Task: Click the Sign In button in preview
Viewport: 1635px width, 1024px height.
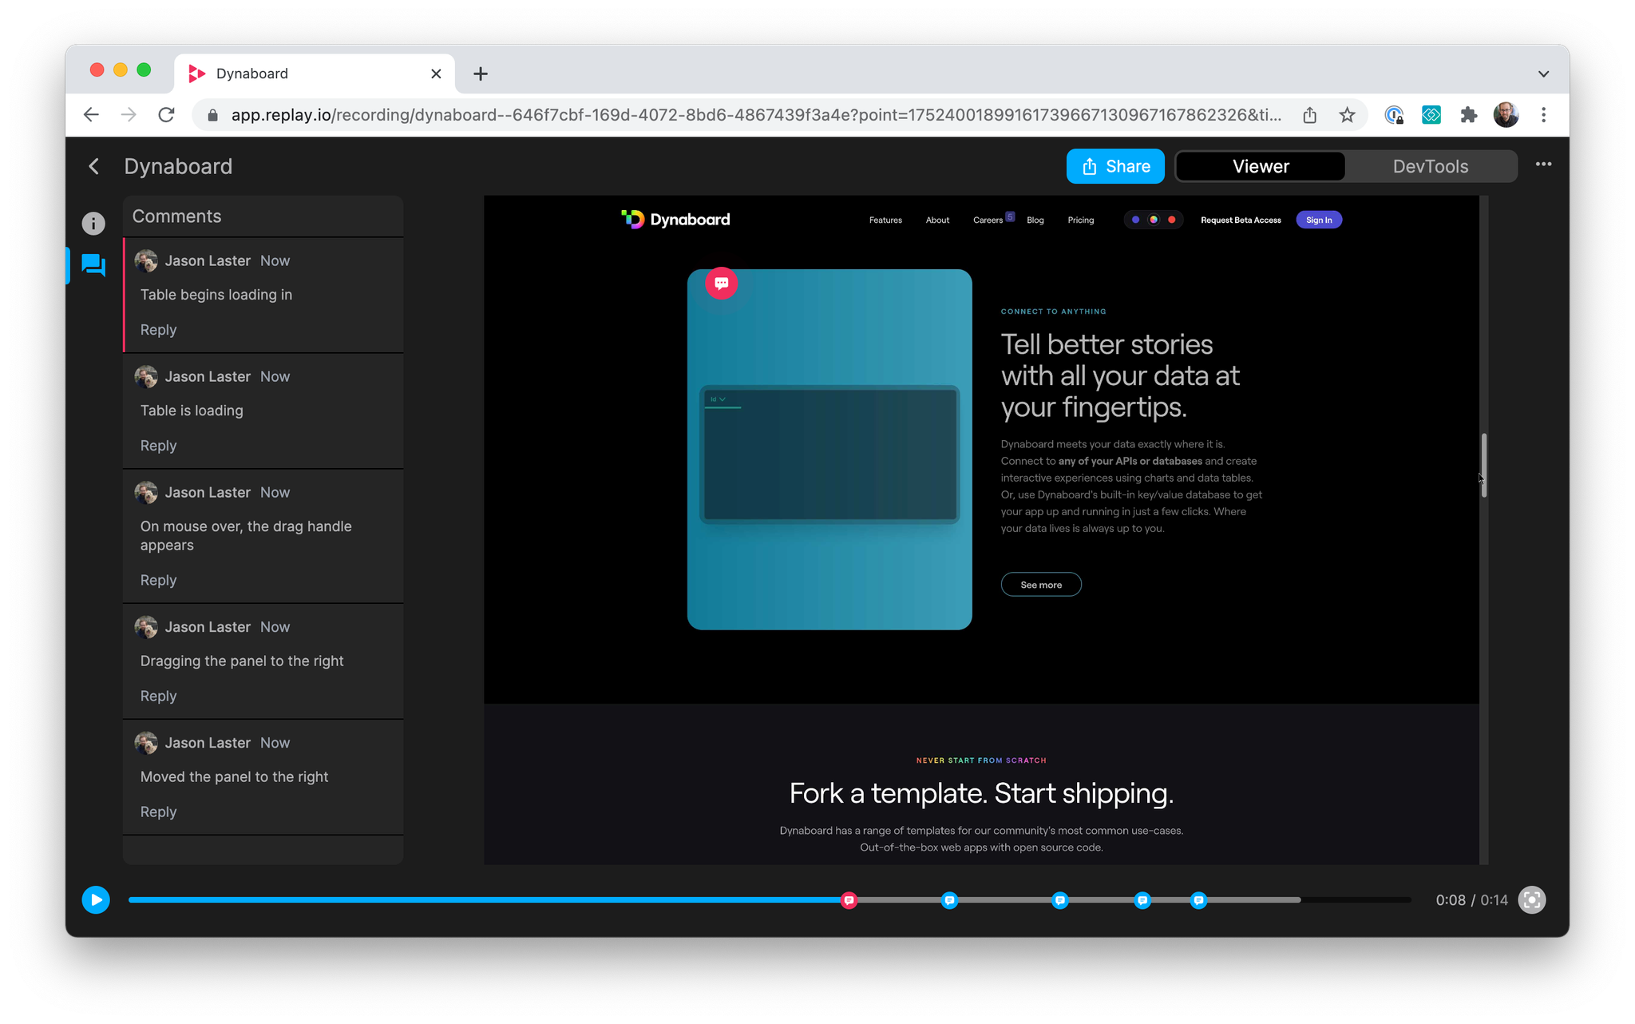Action: pyautogui.click(x=1318, y=220)
